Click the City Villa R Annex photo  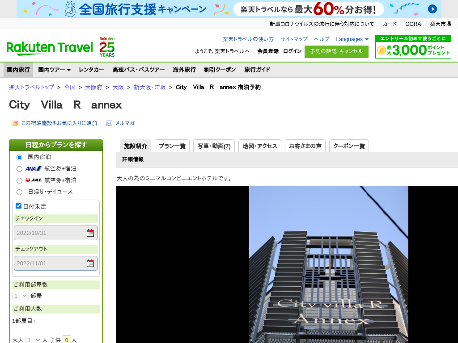pos(329,264)
